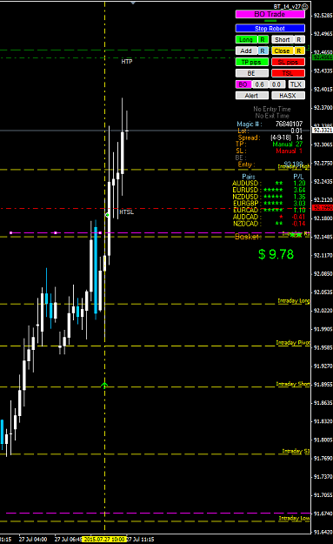Viewport: 333px width, 544px height.
Task: Click the Alert button
Action: click(252, 96)
